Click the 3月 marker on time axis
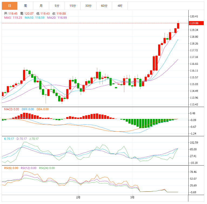 pyautogui.click(x=132, y=197)
